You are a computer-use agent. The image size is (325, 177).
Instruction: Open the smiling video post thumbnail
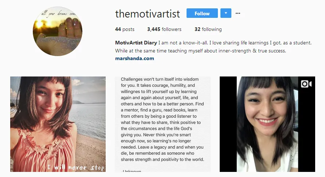267,124
